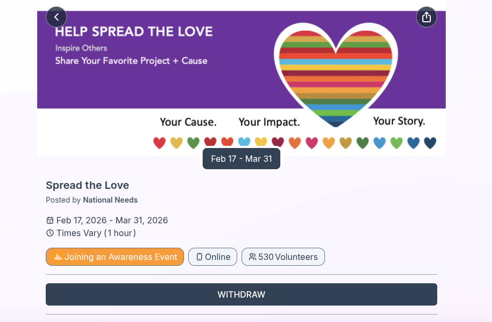Click the Times Vary (1 hour) text
The image size is (492, 322).
(96, 233)
